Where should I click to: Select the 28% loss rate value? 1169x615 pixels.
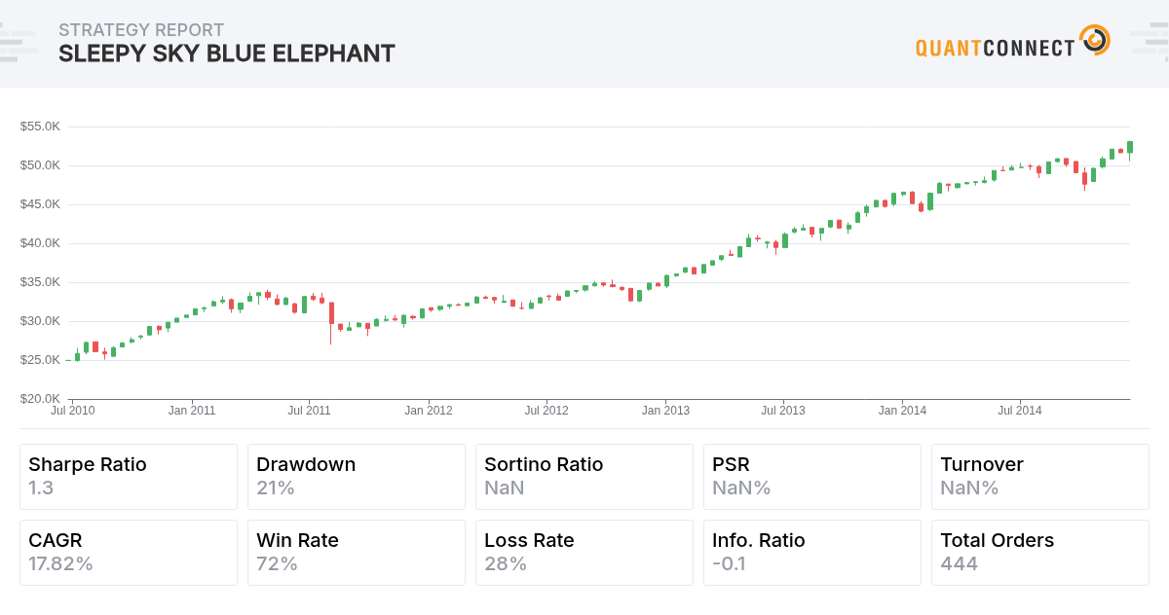506,564
